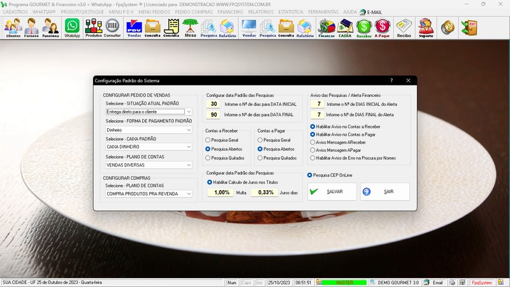Click the E-MAIL menu button
The width and height of the screenshot is (510, 287).
click(x=371, y=12)
